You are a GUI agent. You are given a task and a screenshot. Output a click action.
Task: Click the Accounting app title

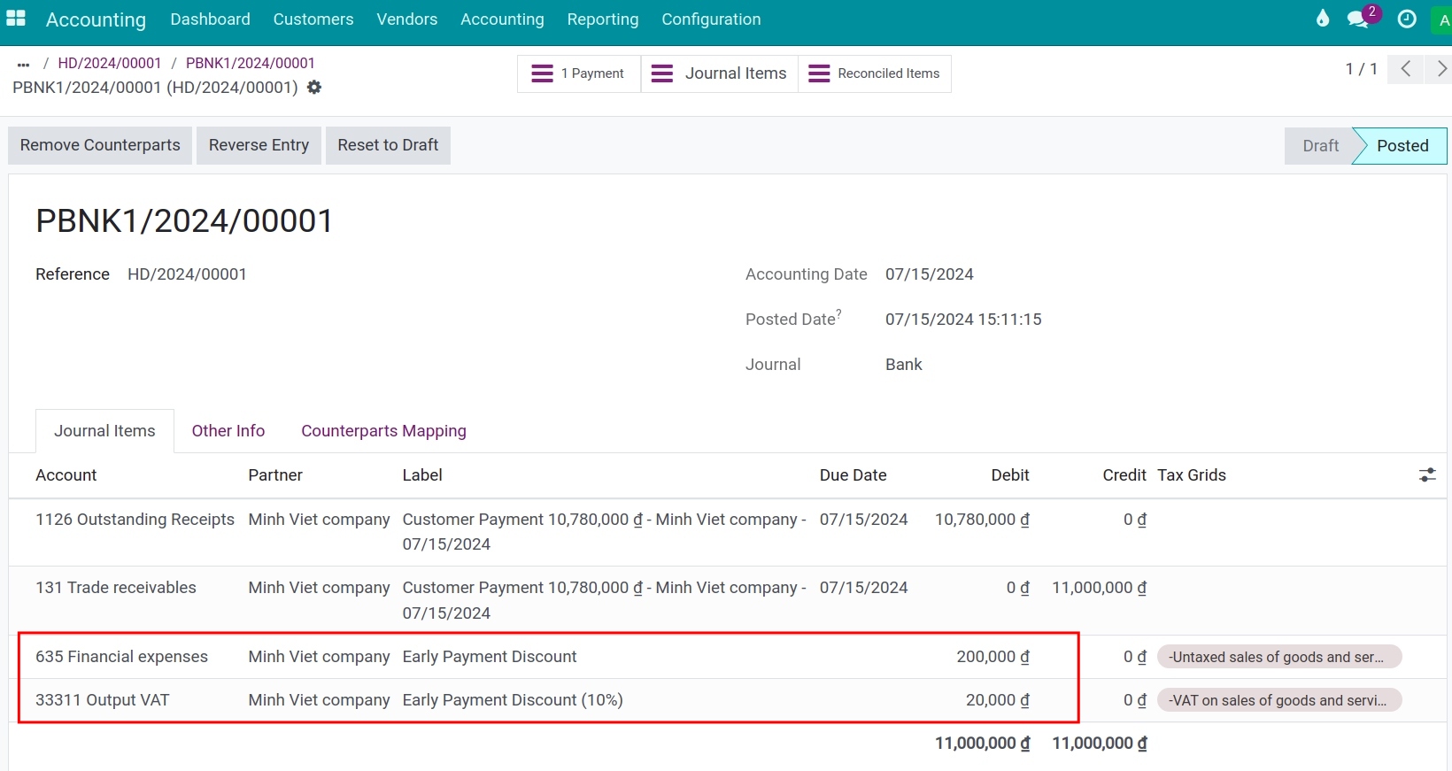point(96,19)
